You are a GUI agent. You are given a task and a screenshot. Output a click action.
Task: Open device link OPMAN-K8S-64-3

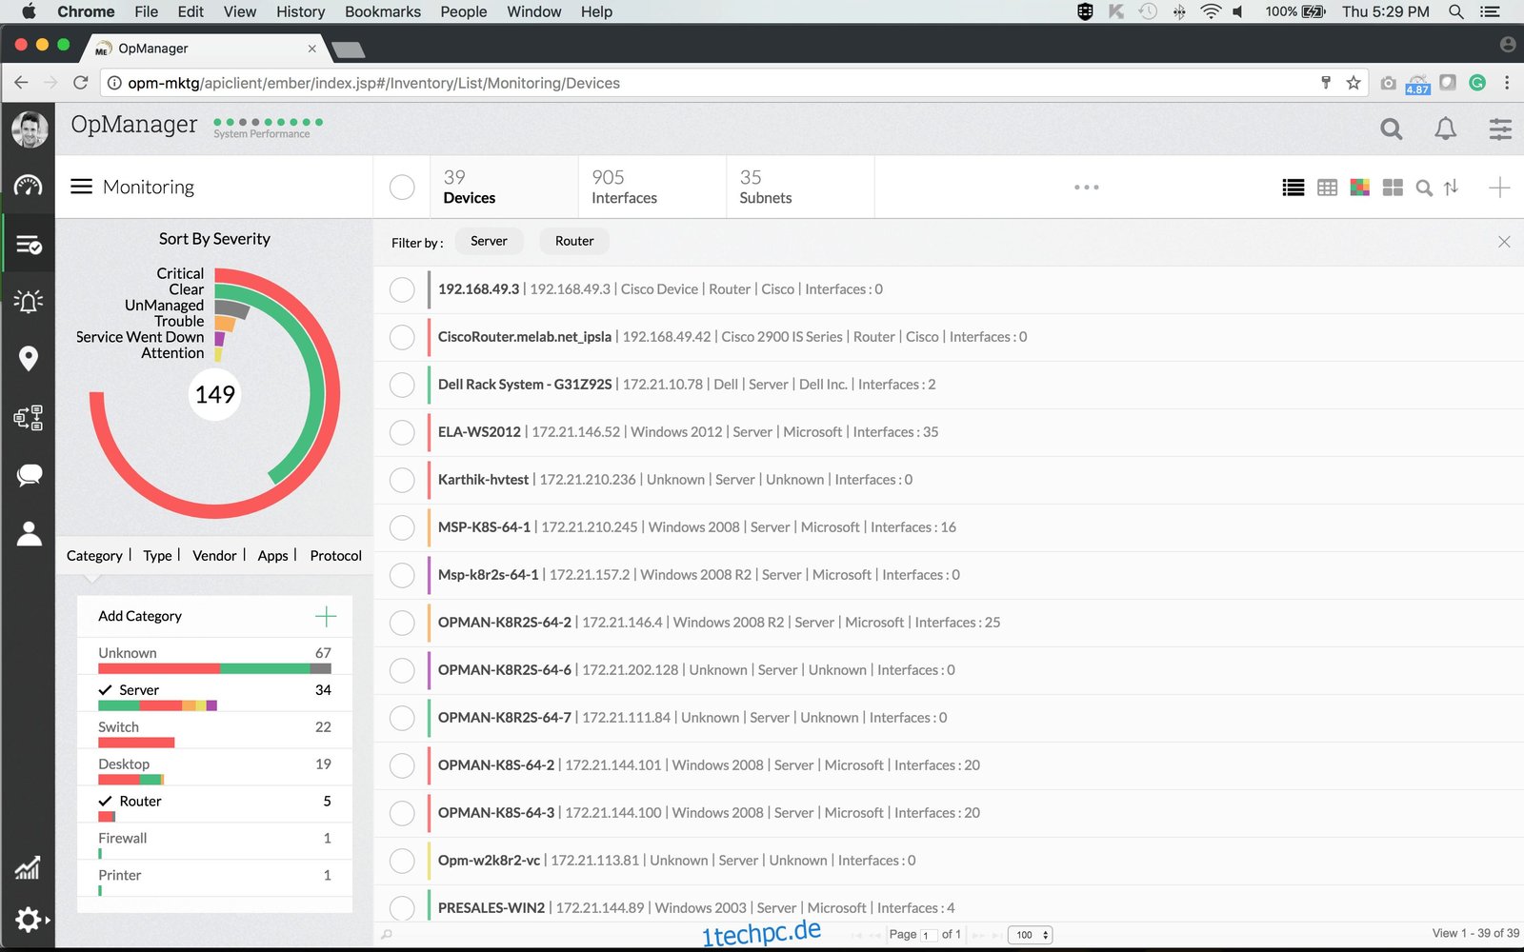point(496,813)
